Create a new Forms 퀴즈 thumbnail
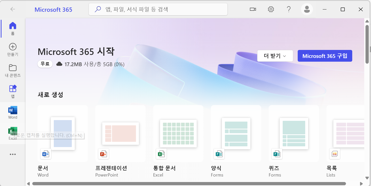This screenshot has width=371, height=186. click(x=294, y=134)
